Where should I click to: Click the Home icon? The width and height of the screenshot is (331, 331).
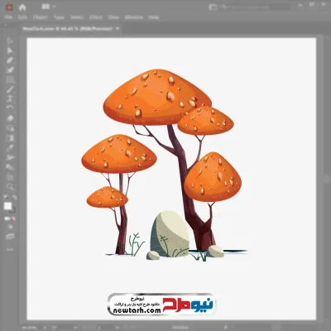(22, 7)
